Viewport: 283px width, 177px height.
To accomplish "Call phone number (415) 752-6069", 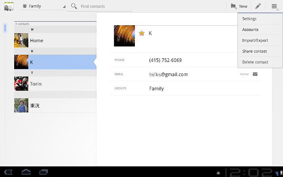I will [165, 60].
